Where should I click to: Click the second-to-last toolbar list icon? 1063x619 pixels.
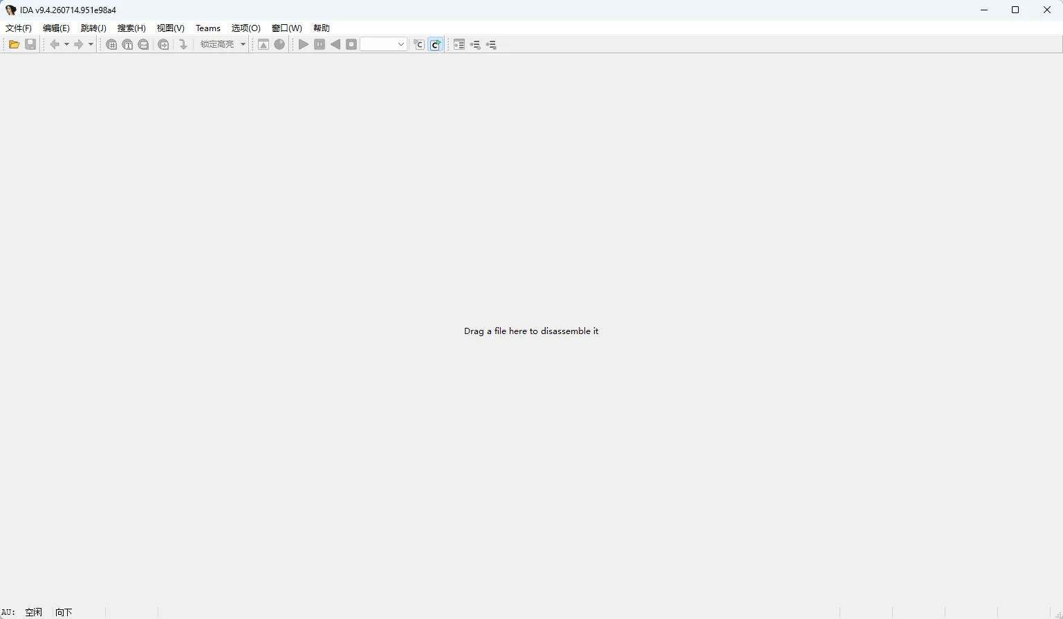(475, 44)
